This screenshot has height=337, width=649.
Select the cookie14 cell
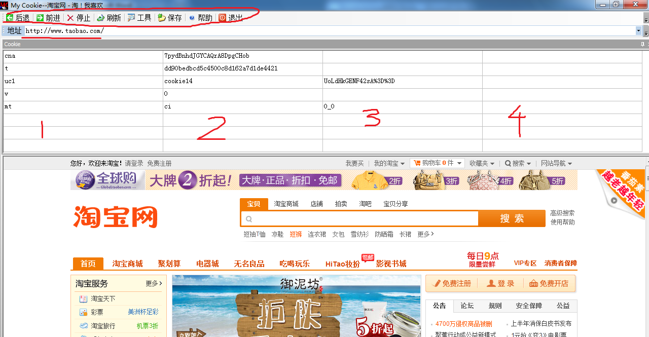pyautogui.click(x=242, y=81)
